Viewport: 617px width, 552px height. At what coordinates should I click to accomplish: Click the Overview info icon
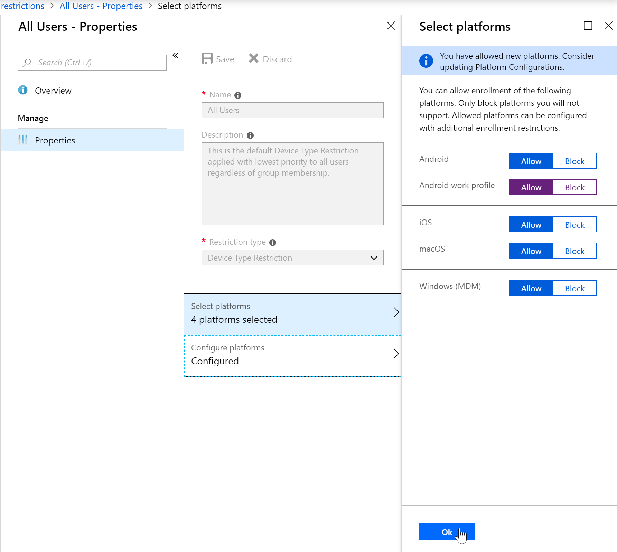(23, 90)
